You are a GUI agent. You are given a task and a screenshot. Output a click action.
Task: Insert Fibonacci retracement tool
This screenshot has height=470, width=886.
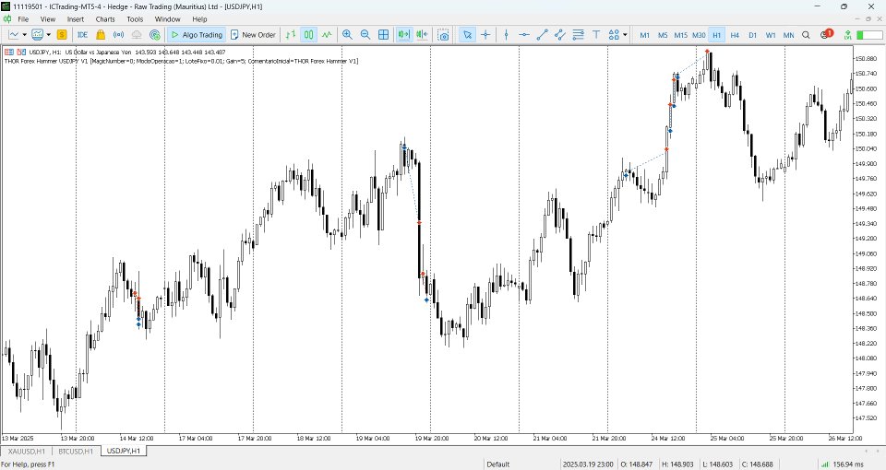(x=578, y=34)
